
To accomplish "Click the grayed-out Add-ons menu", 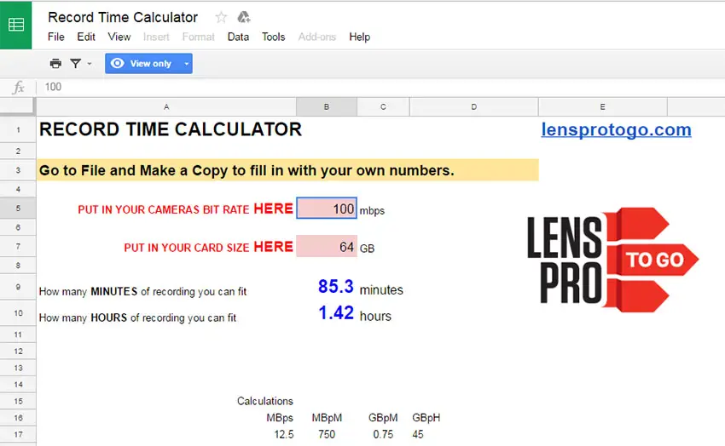I will tap(316, 37).
